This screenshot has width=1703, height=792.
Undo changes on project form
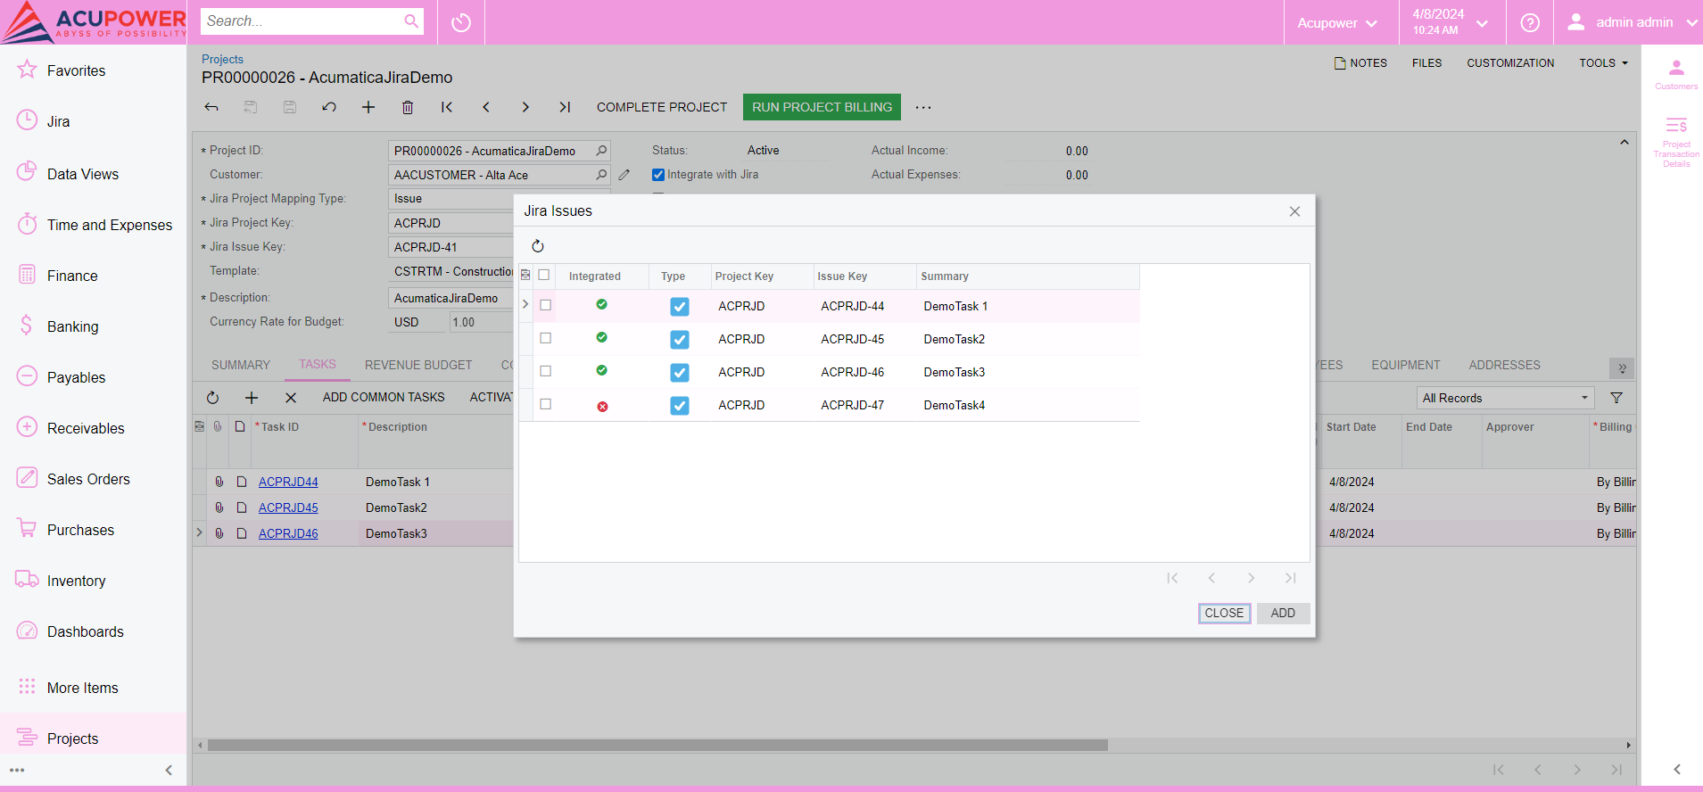329,107
